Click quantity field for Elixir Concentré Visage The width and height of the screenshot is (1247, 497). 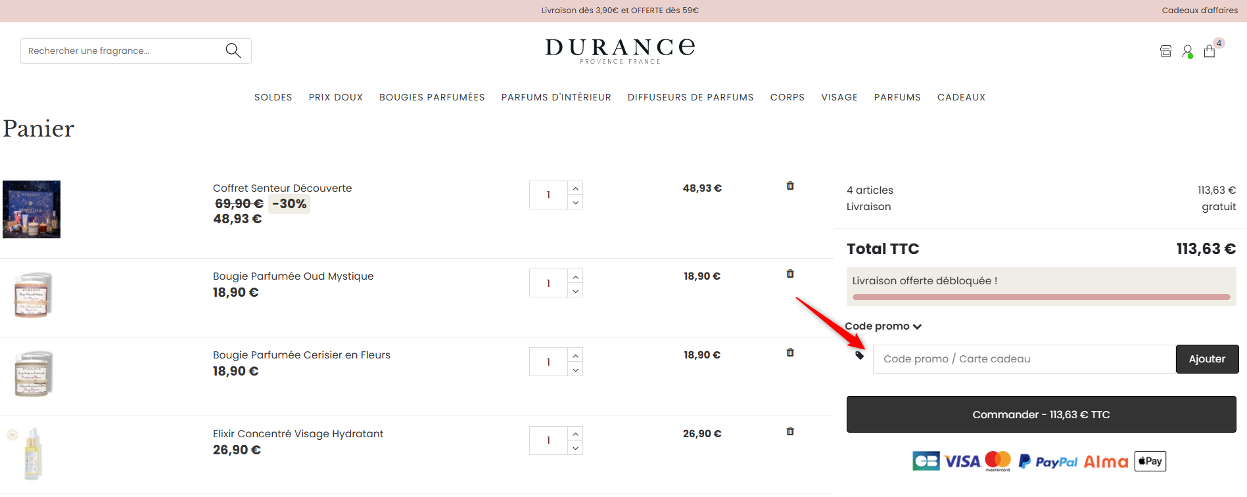coord(548,441)
